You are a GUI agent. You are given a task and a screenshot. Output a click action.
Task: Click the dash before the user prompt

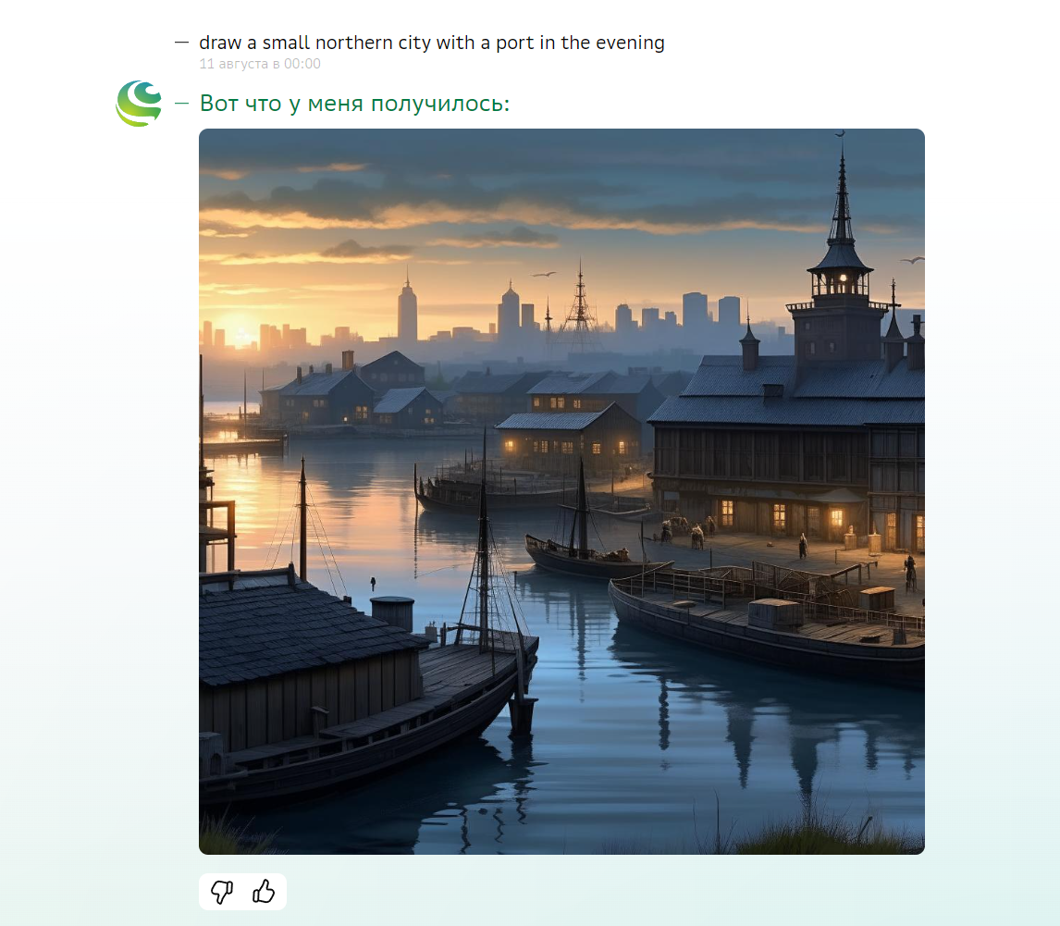181,43
